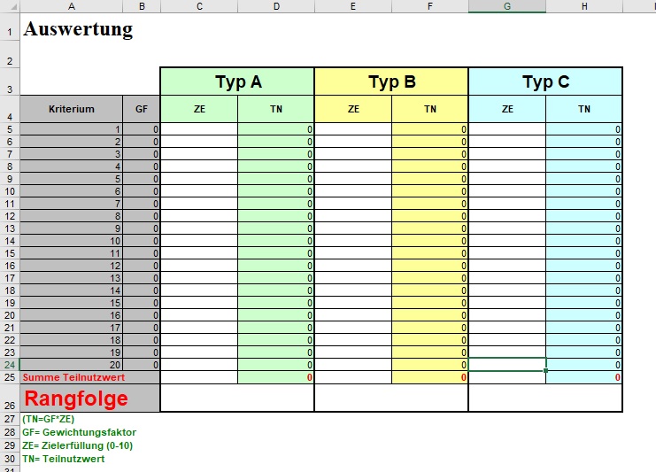The width and height of the screenshot is (656, 472).
Task: Click the ZE input cell for Typ B criterion 10
Action: tap(352, 241)
